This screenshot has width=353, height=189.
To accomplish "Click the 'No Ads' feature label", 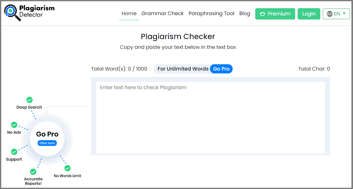I will (x=14, y=132).
